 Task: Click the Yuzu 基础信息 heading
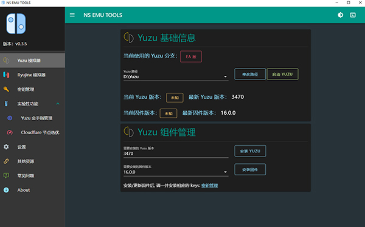(167, 38)
